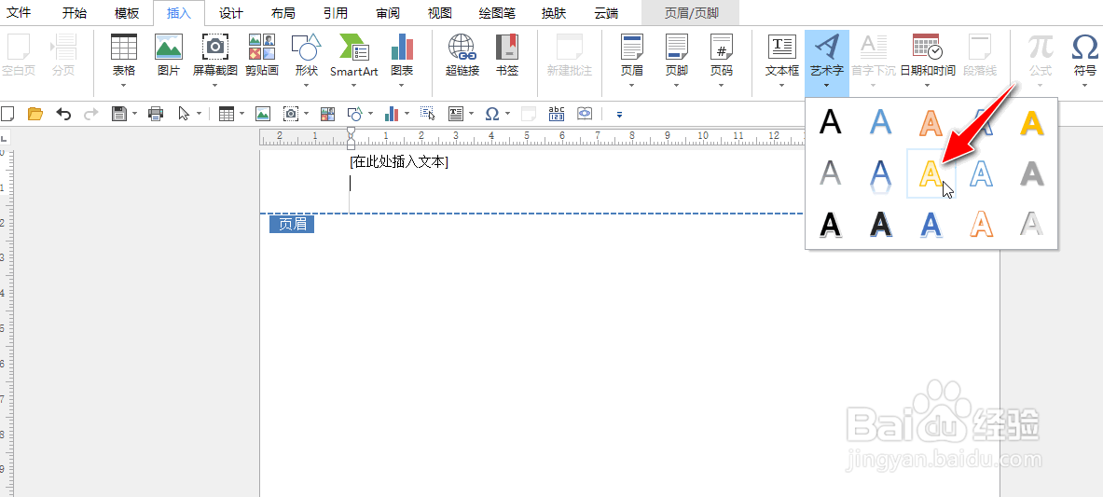Click the small picture icon in quick toolbar
Viewport: 1103px width, 497px height.
point(262,114)
